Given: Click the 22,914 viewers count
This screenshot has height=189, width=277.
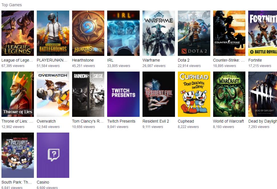Looking at the screenshot, I should 189,66.
